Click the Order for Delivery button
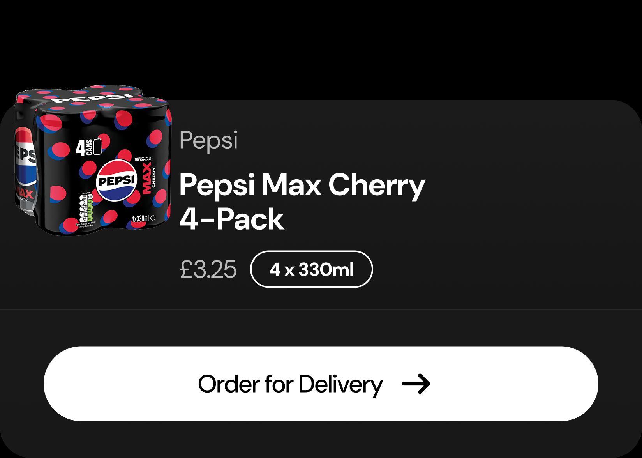Screen dimensions: 642x458 [x=321, y=384]
